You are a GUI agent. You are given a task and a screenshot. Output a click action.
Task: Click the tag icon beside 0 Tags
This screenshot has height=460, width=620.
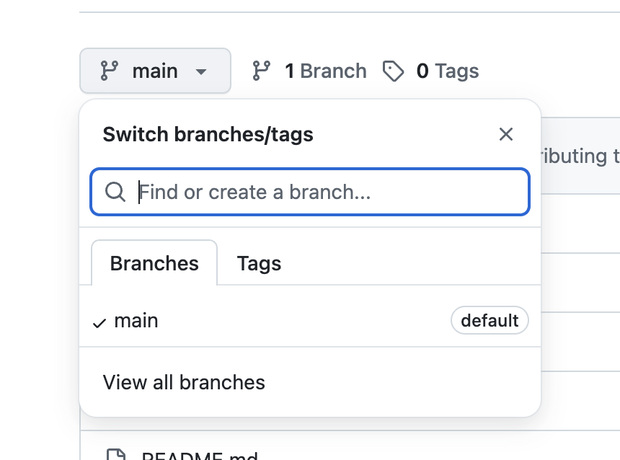tap(393, 71)
